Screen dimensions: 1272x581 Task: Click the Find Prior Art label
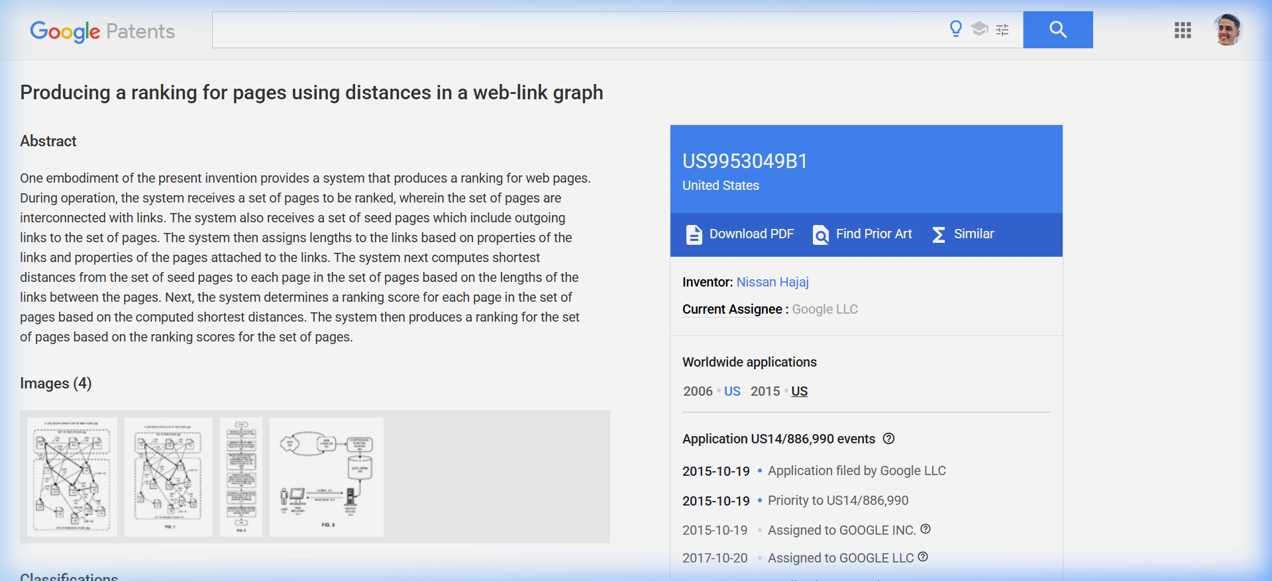(874, 234)
